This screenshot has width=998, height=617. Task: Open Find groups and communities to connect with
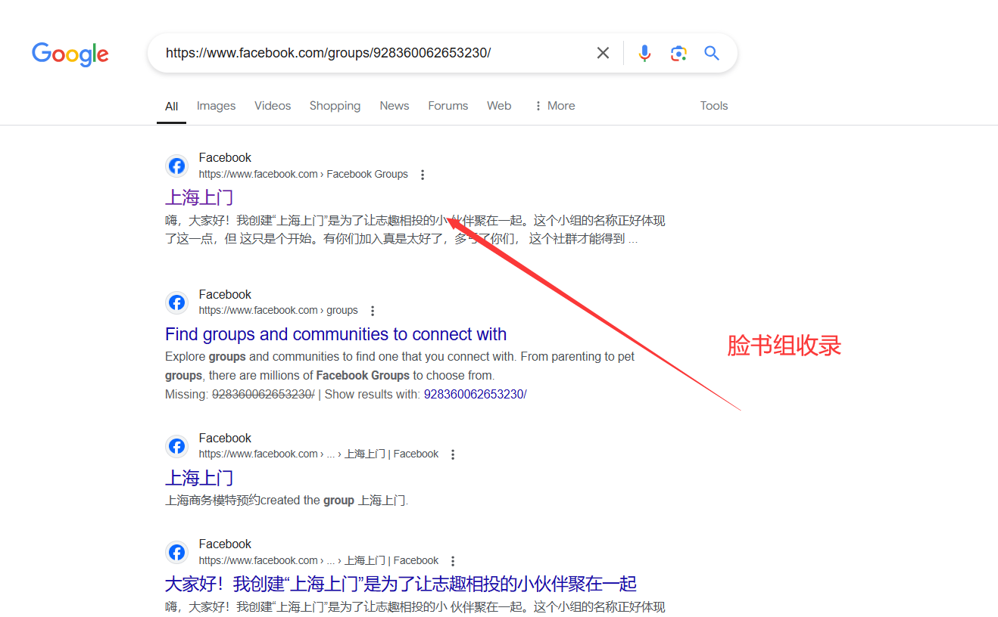point(335,333)
